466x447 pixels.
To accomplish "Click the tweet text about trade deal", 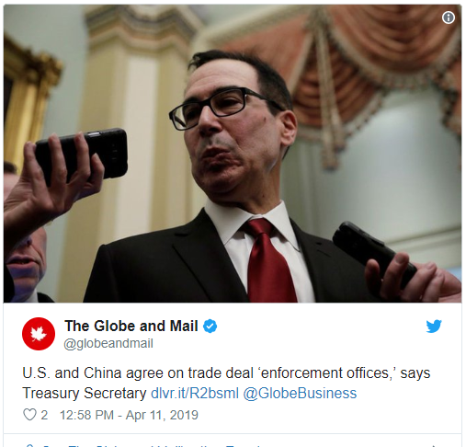I will click(226, 383).
